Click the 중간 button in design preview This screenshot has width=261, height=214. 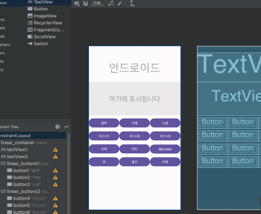[135, 162]
